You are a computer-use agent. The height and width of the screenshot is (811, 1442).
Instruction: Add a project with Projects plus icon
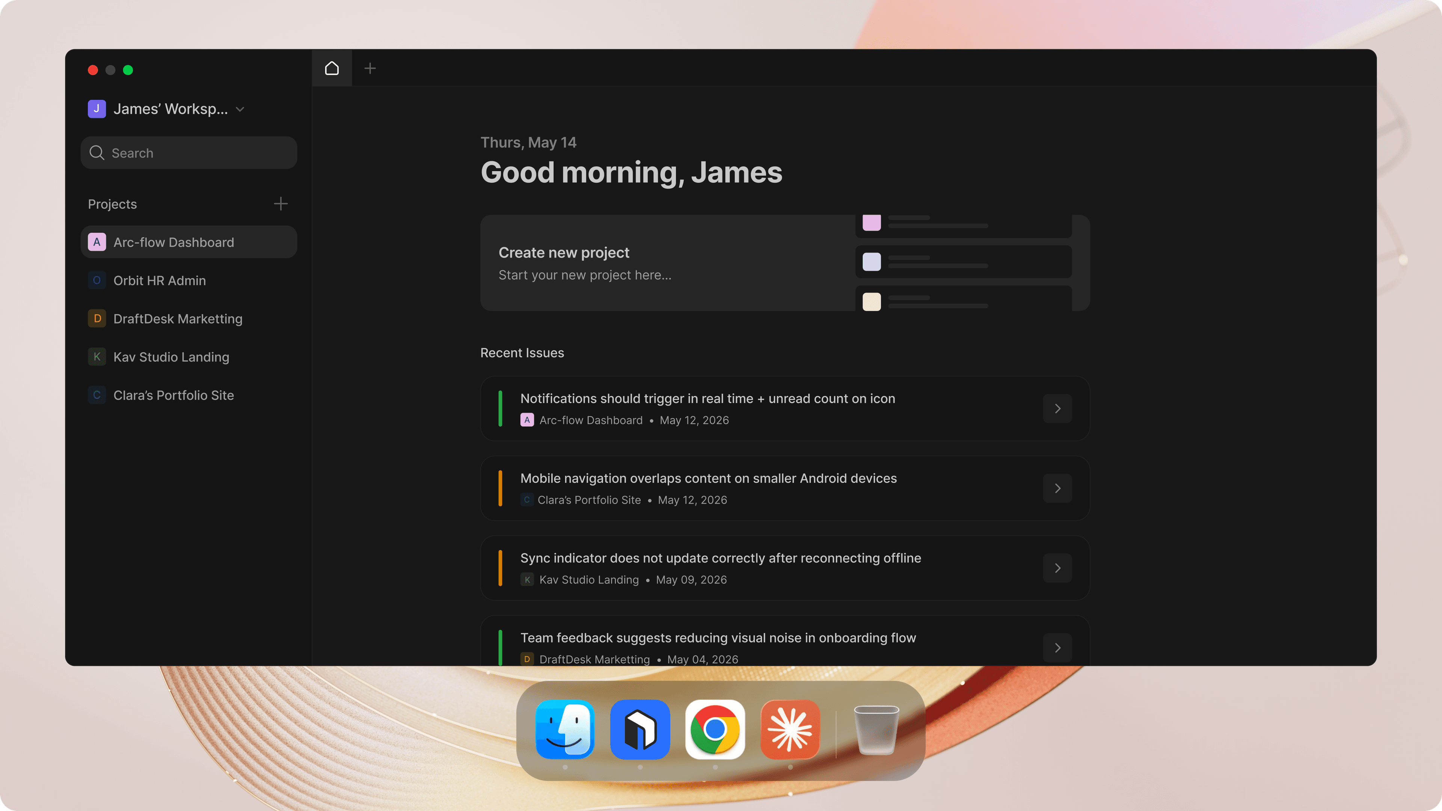coord(281,204)
